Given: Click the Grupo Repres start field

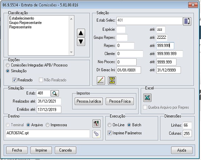Looking at the screenshot, I should (122, 37).
